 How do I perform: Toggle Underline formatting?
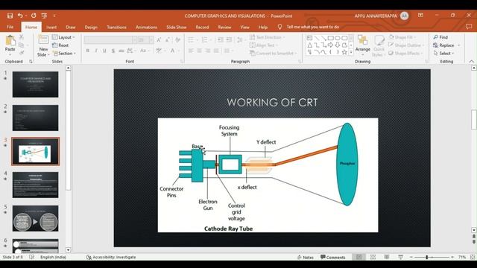pyautogui.click(x=104, y=51)
